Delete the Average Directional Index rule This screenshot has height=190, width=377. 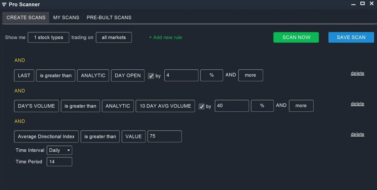tap(357, 134)
